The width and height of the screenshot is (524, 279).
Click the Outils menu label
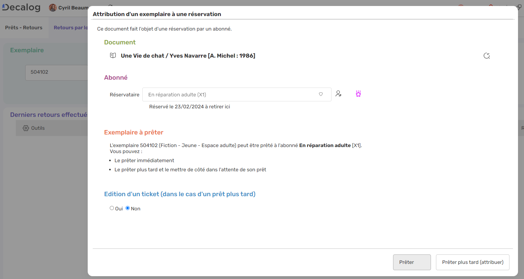[x=38, y=128]
